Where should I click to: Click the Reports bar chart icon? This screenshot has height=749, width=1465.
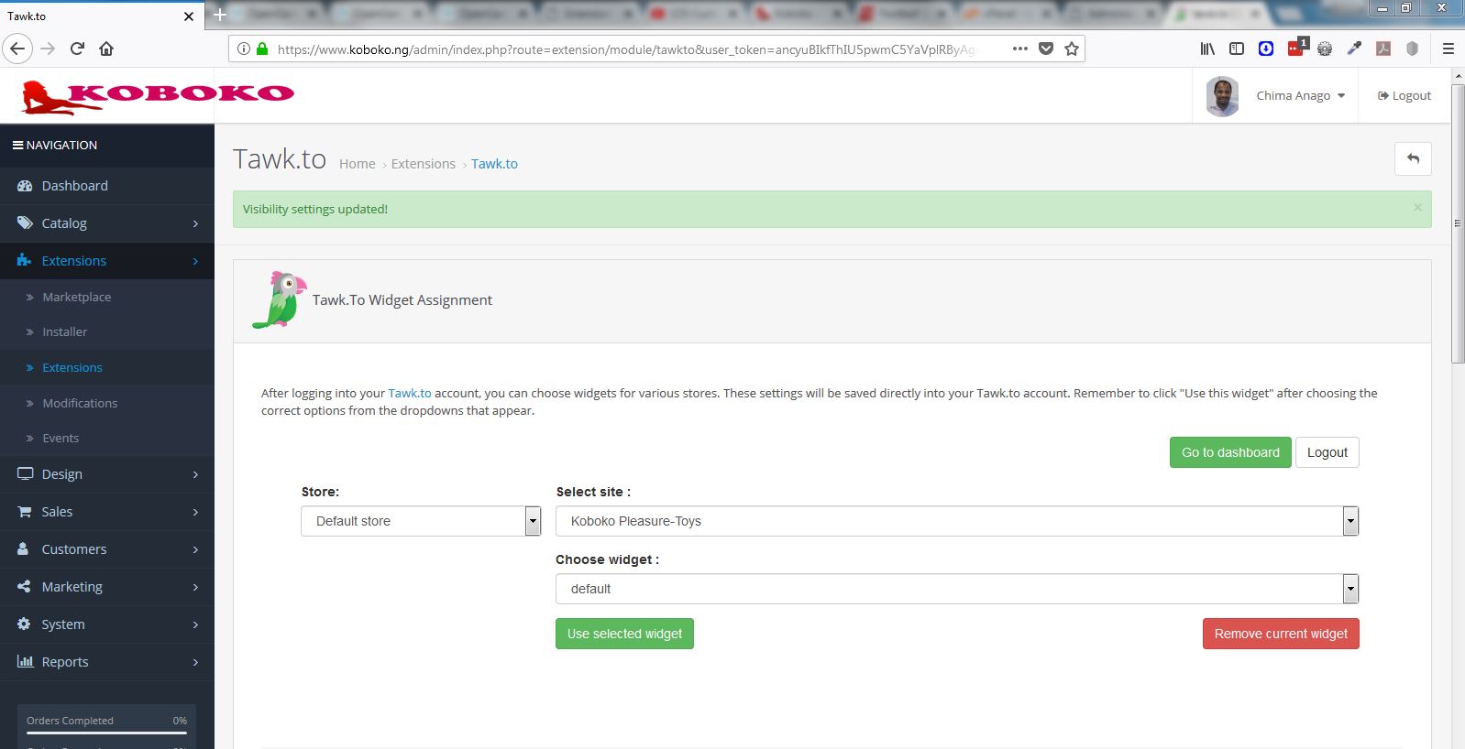(25, 661)
